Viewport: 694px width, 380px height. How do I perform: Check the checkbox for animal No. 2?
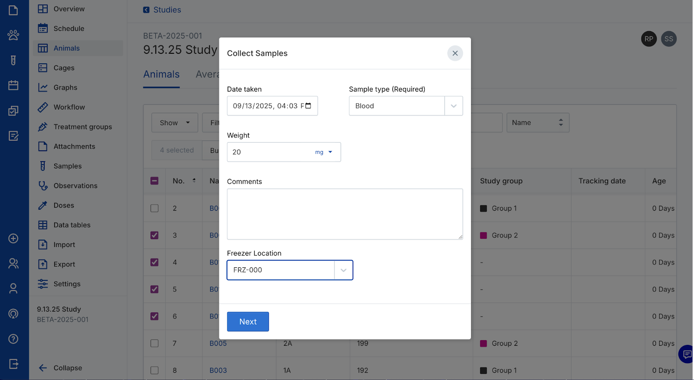[154, 208]
